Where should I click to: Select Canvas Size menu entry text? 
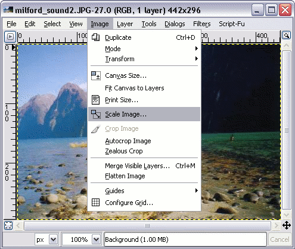pyautogui.click(x=126, y=75)
